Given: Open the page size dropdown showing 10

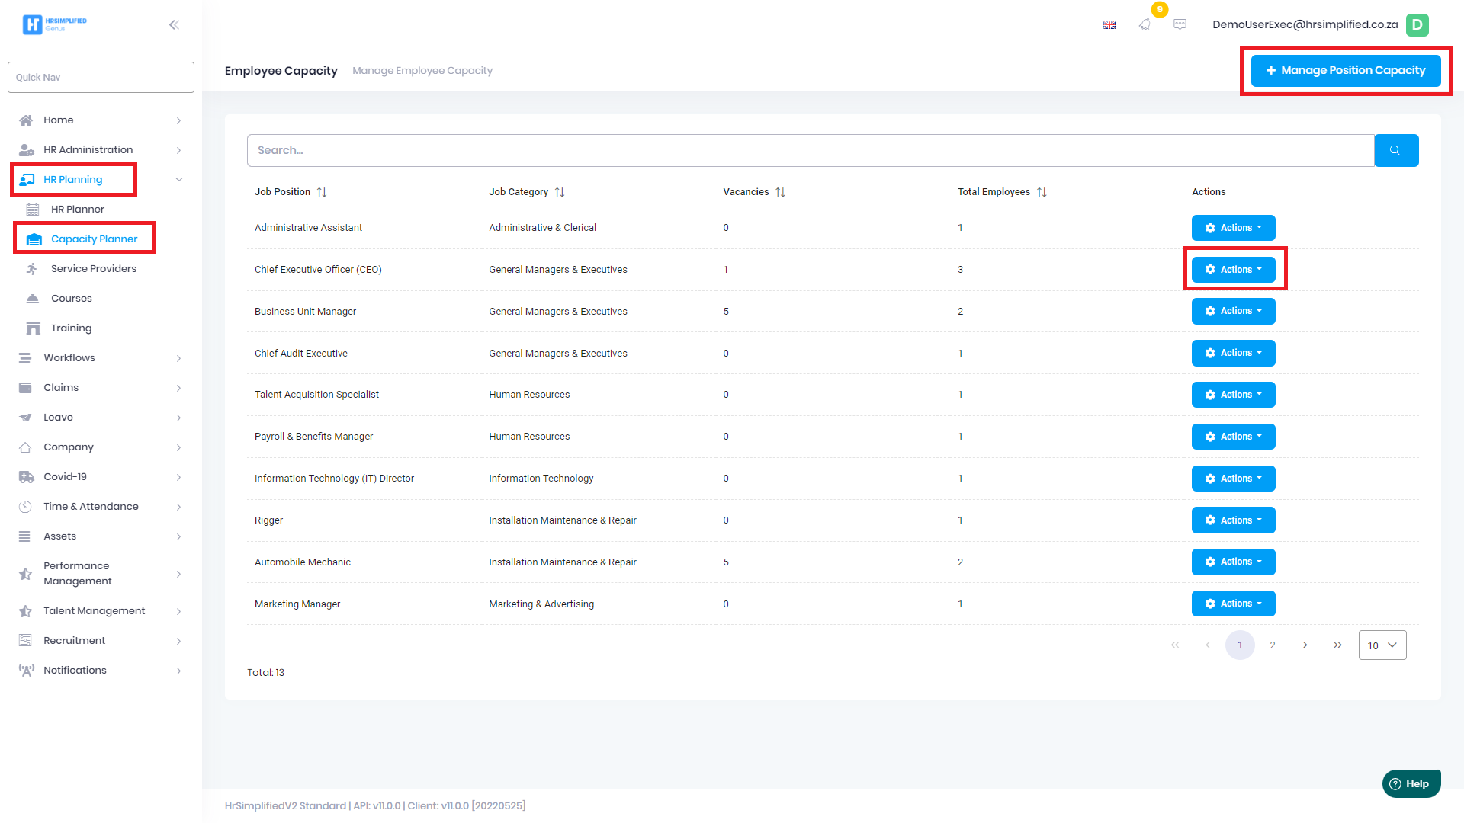Looking at the screenshot, I should (x=1382, y=645).
